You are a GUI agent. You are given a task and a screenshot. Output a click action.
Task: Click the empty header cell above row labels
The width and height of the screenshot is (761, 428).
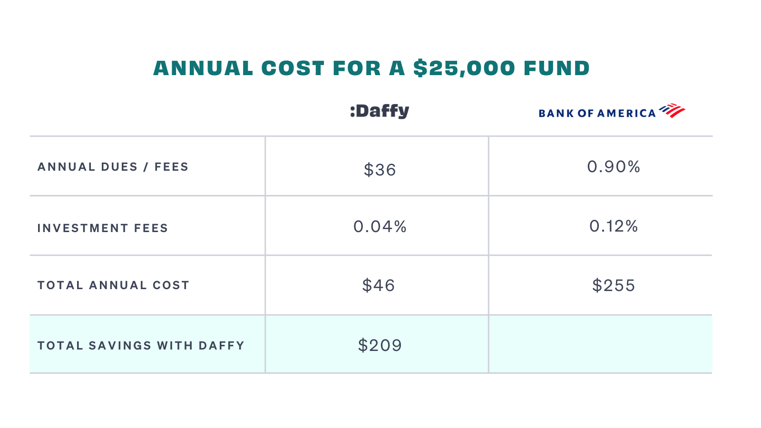click(x=147, y=111)
